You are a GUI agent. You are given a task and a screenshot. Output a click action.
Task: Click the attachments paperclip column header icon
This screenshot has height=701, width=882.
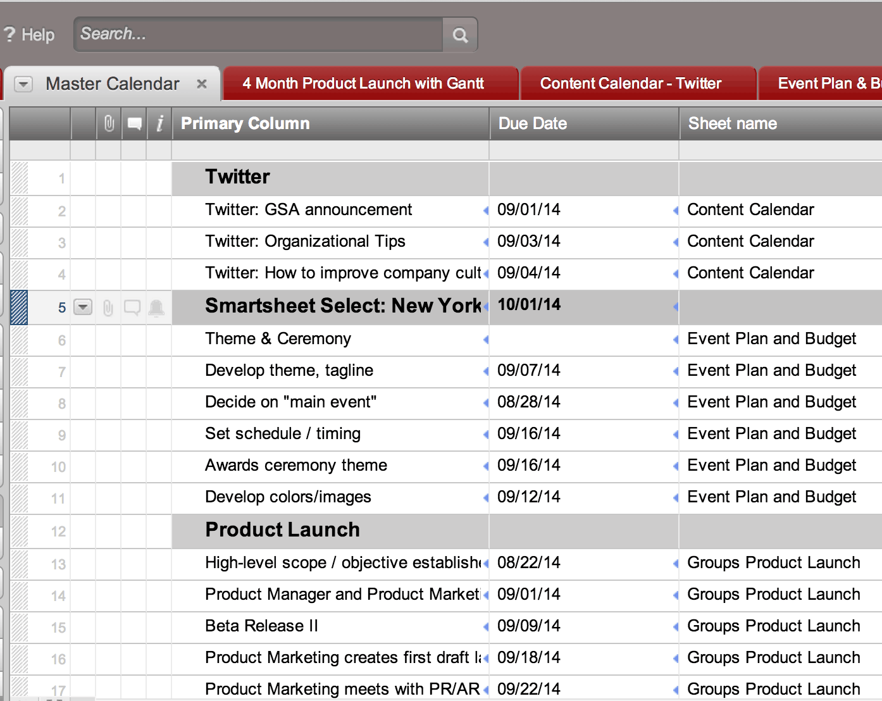(109, 123)
